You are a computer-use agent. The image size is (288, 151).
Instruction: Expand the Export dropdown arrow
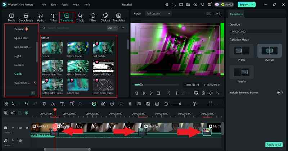[253, 5]
